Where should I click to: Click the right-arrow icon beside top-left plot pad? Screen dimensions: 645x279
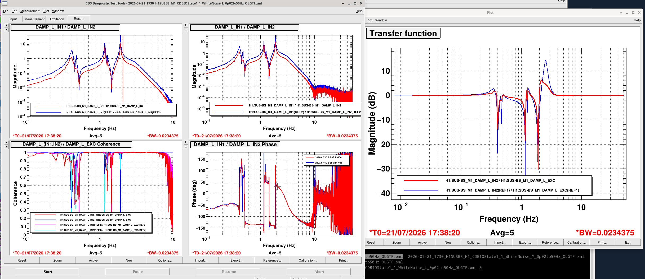coord(7,25)
